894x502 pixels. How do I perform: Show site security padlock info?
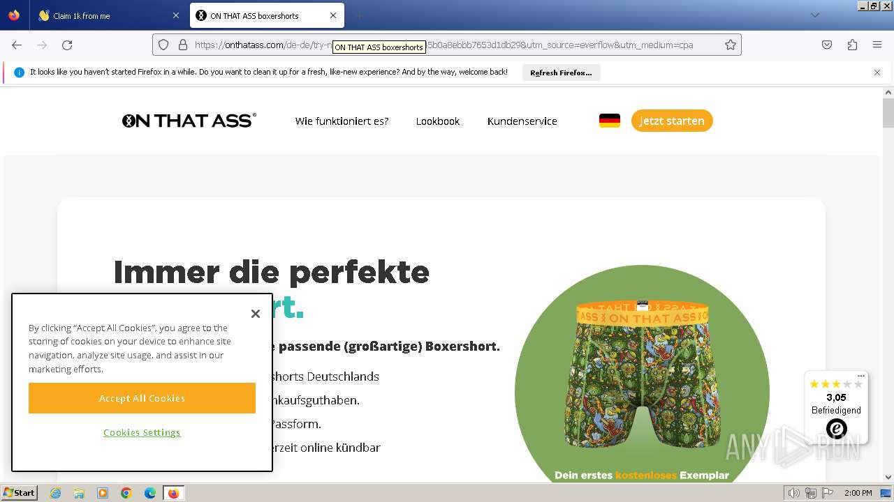pos(183,45)
